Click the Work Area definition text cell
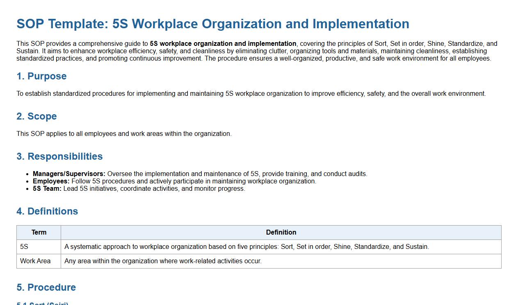518x305 pixels. click(x=163, y=261)
